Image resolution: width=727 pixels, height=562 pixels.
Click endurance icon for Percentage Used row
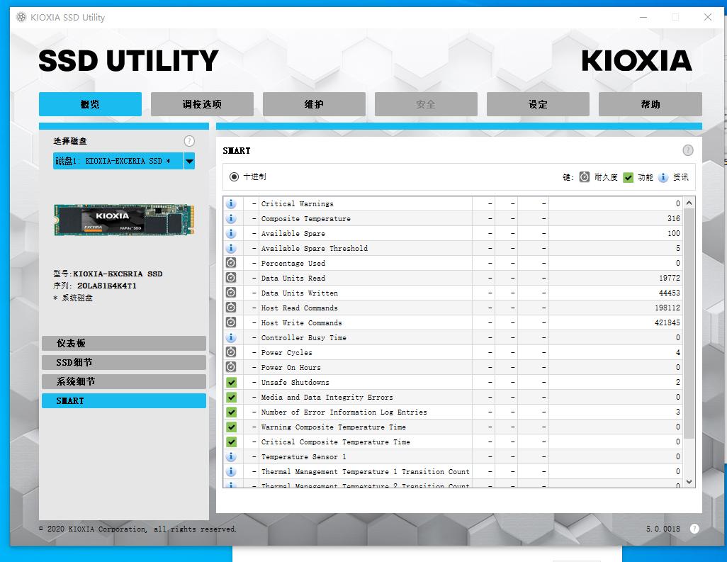tap(231, 263)
